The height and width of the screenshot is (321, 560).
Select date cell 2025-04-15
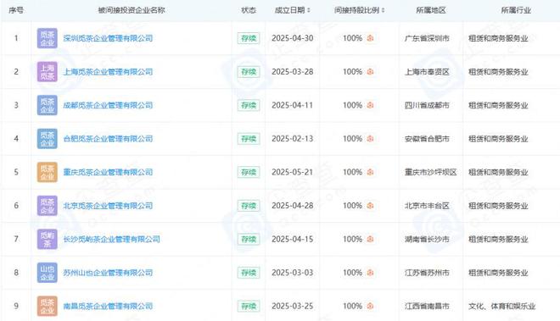point(293,239)
